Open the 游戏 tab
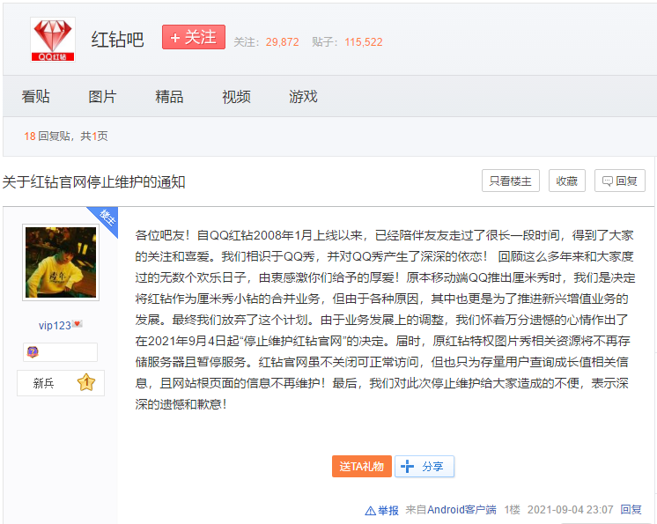This screenshot has width=657, height=524. [x=303, y=97]
